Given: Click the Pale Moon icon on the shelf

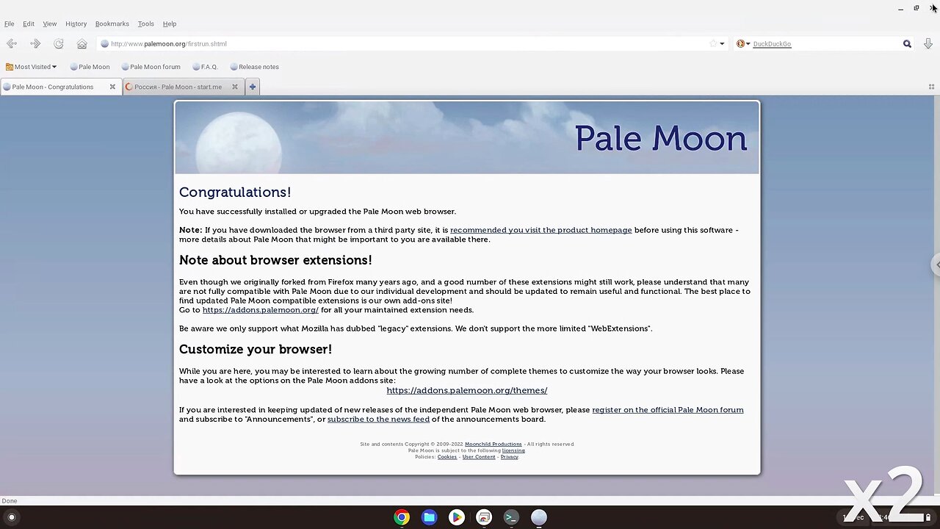Looking at the screenshot, I should click(x=539, y=517).
